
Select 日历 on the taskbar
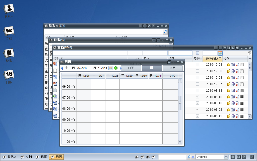56,157
